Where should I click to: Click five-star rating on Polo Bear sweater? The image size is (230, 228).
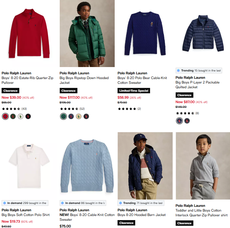point(127,109)
